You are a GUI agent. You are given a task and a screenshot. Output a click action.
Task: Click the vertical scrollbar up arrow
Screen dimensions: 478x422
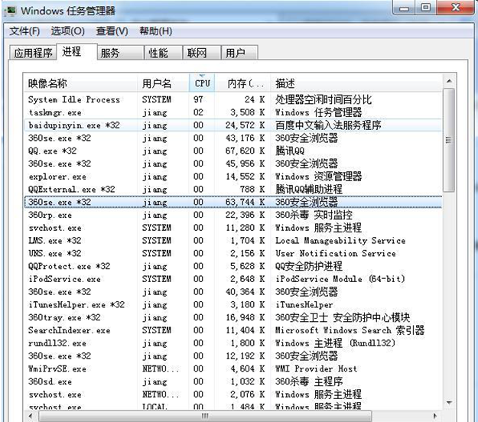[449, 81]
